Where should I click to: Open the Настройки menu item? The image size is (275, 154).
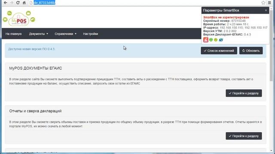coord(91,34)
